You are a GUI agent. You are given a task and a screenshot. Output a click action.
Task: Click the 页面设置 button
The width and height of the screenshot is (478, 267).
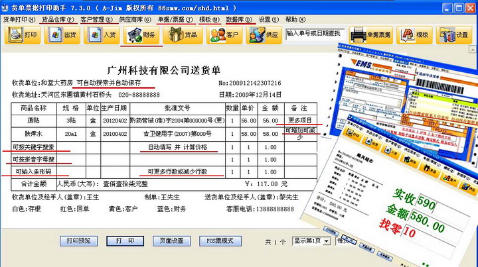[x=171, y=240]
